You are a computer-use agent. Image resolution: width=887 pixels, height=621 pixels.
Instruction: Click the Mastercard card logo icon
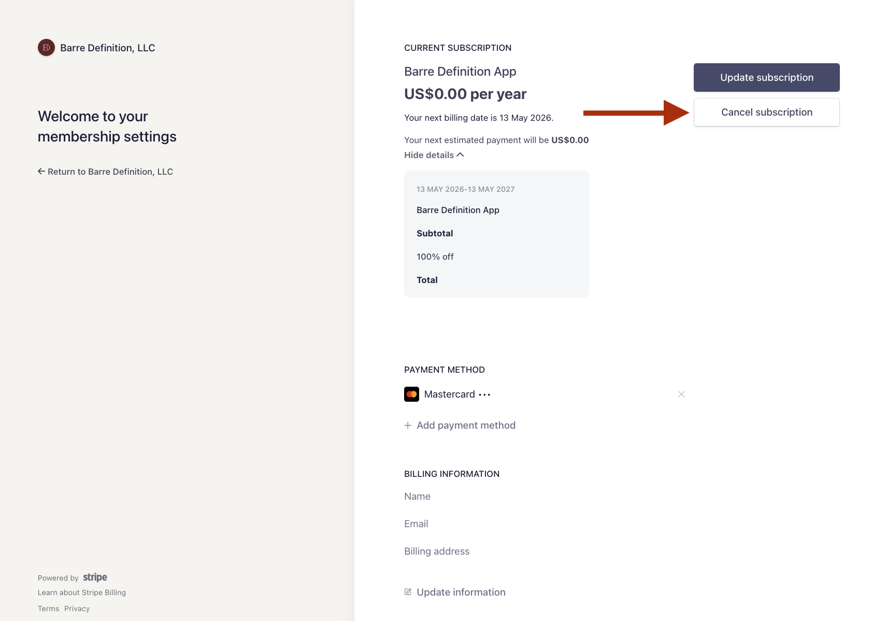click(411, 394)
